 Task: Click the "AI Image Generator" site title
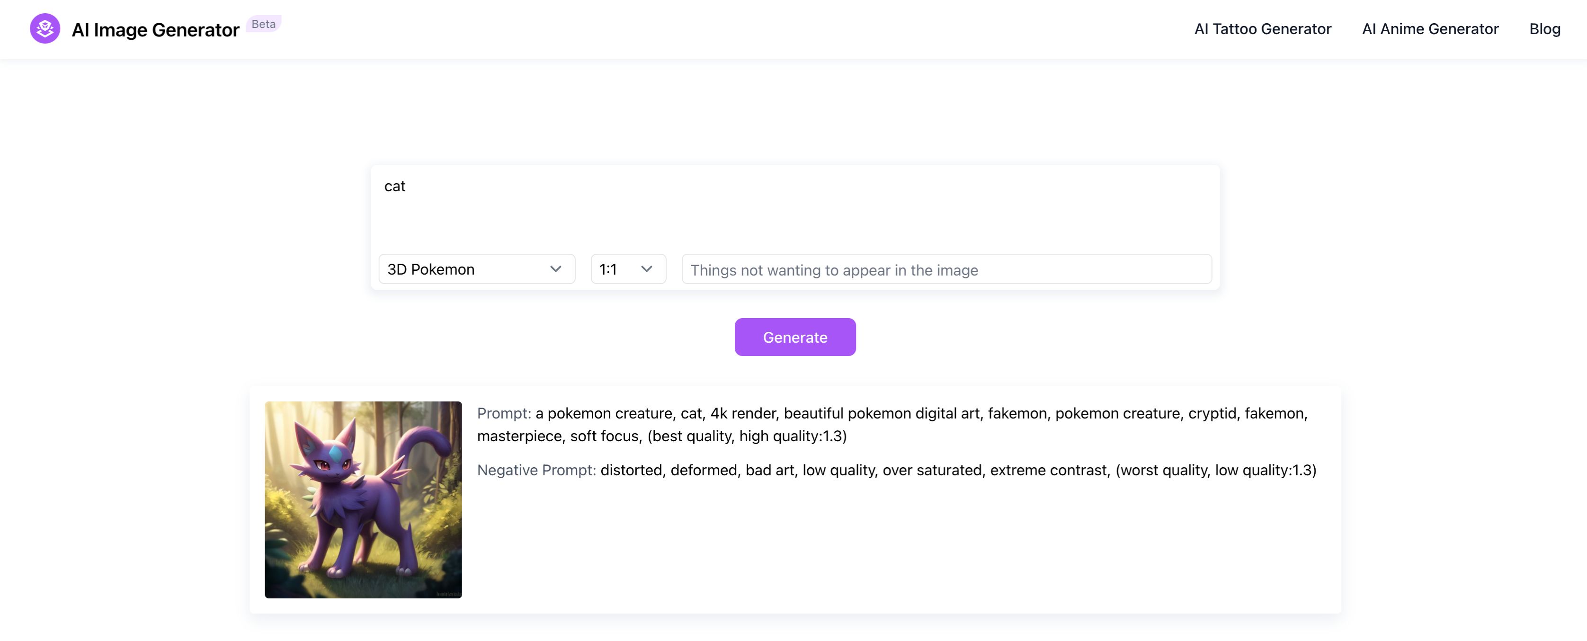[x=155, y=29]
